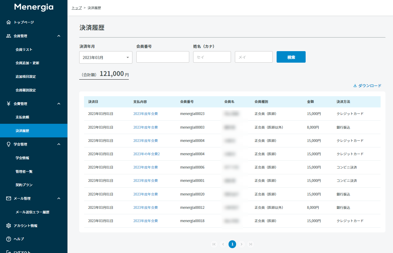Go to first page in pagination
Screen dimensions: 393x253
[x=214, y=244]
